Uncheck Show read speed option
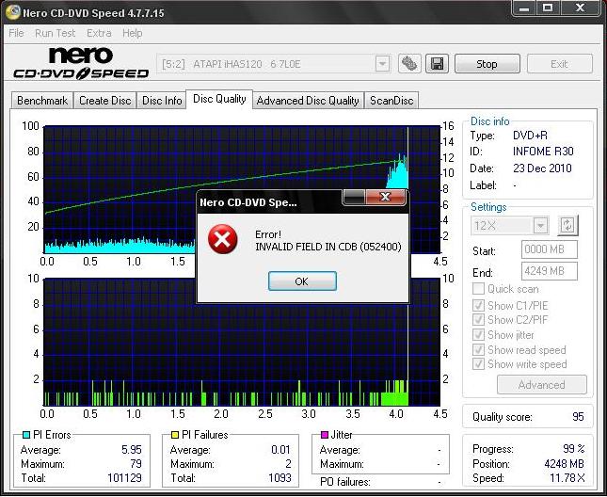The height and width of the screenshot is (497, 607). point(479,350)
